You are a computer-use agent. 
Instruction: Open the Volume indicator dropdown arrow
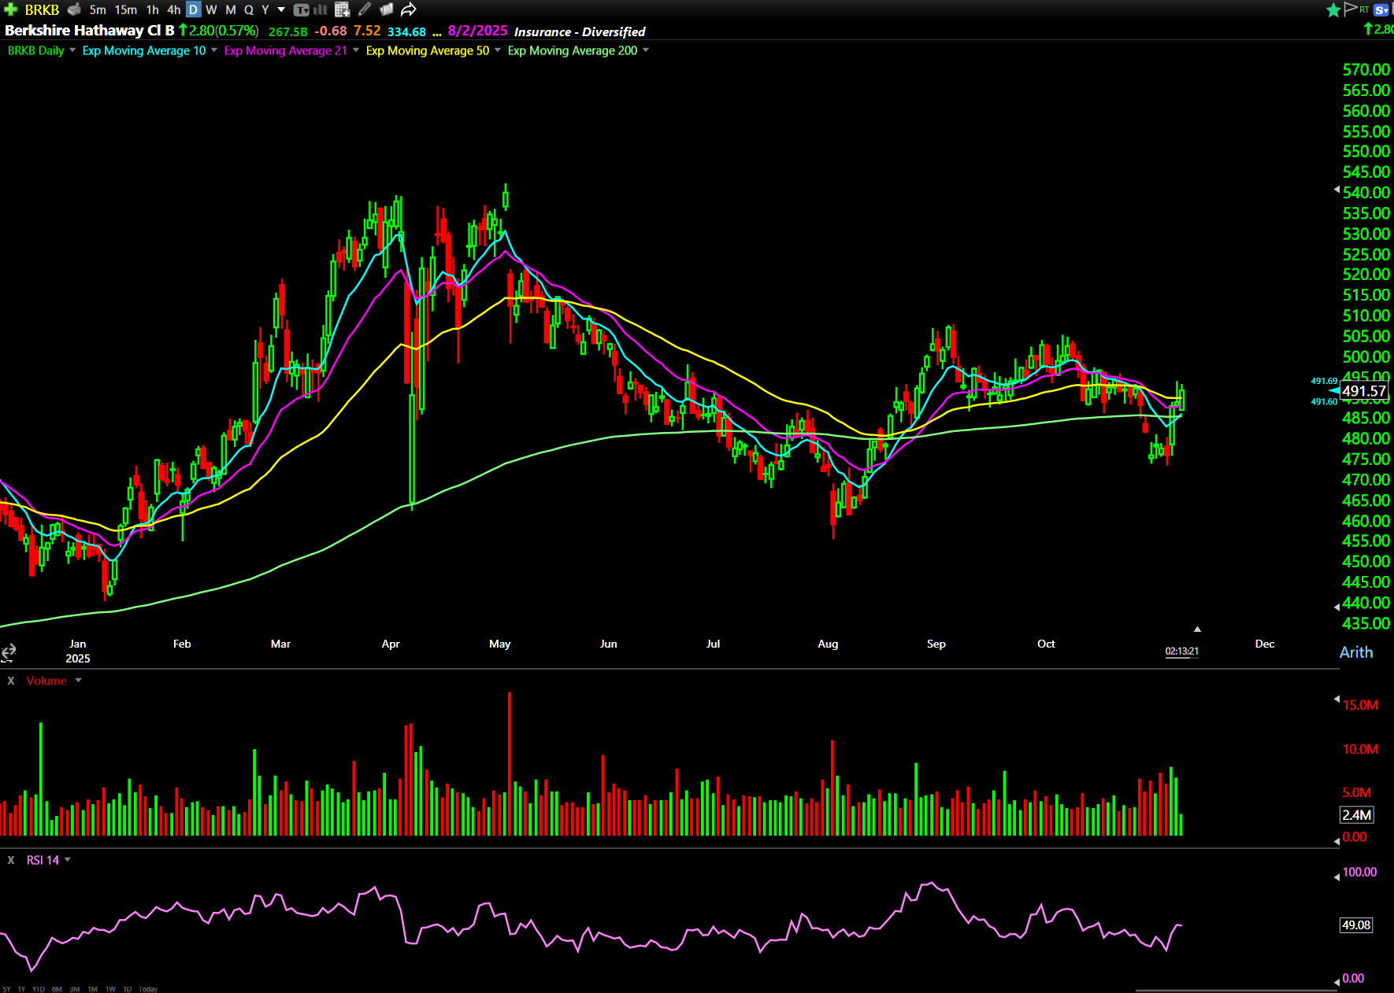coord(78,681)
